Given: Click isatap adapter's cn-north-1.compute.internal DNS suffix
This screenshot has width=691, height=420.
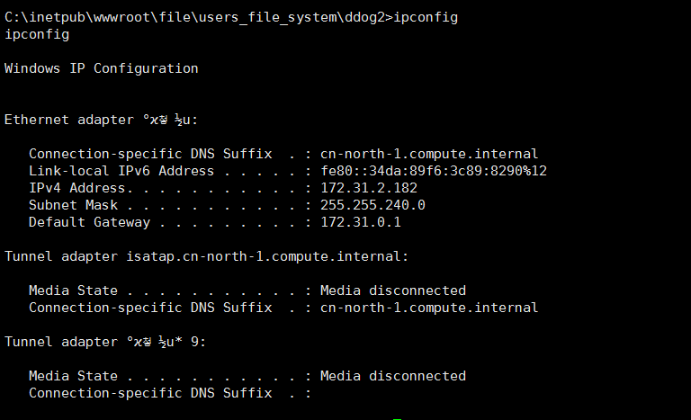Looking at the screenshot, I should (429, 308).
